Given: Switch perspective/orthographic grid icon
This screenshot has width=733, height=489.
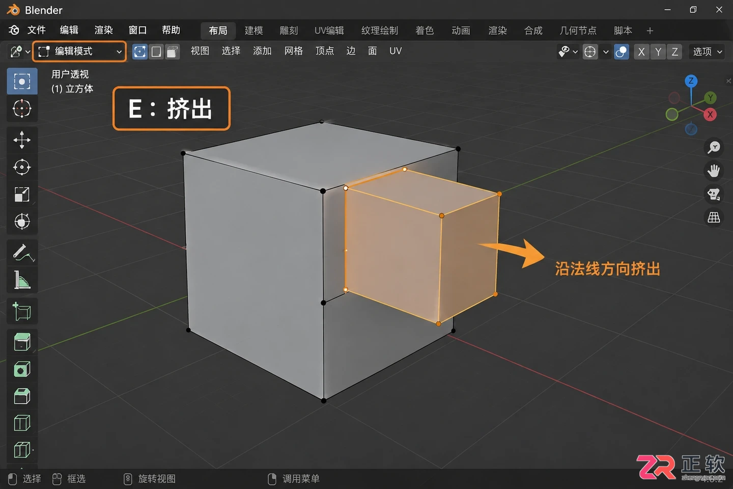Looking at the screenshot, I should [714, 218].
